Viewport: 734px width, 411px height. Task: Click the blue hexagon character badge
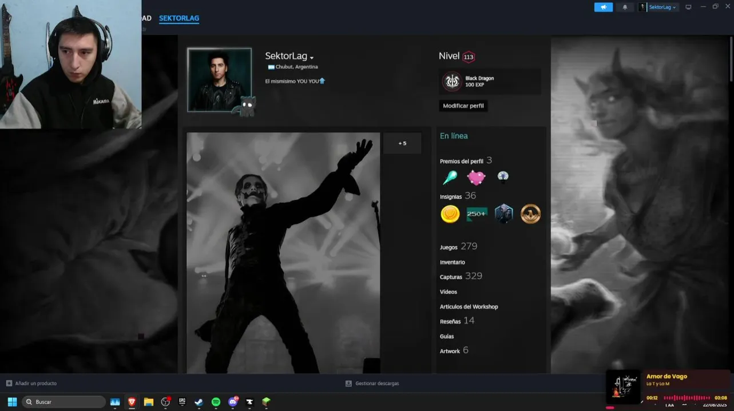pos(503,213)
